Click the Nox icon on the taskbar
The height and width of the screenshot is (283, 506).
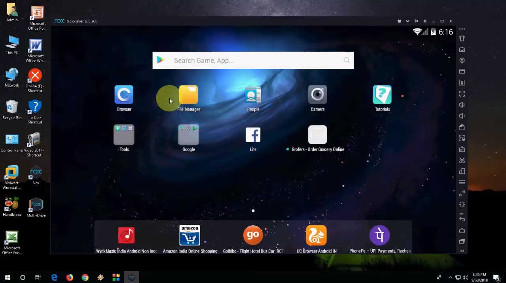[x=131, y=277]
